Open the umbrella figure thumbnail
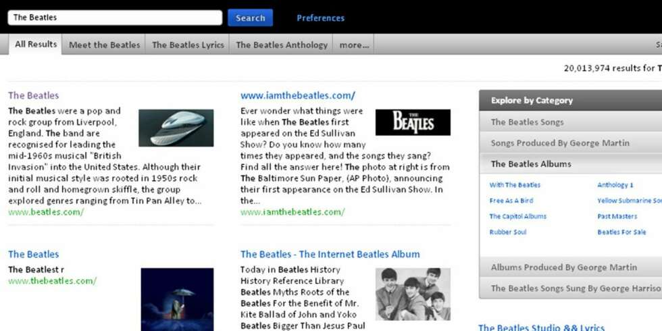Image resolution: width=662 pixels, height=331 pixels. tap(177, 299)
